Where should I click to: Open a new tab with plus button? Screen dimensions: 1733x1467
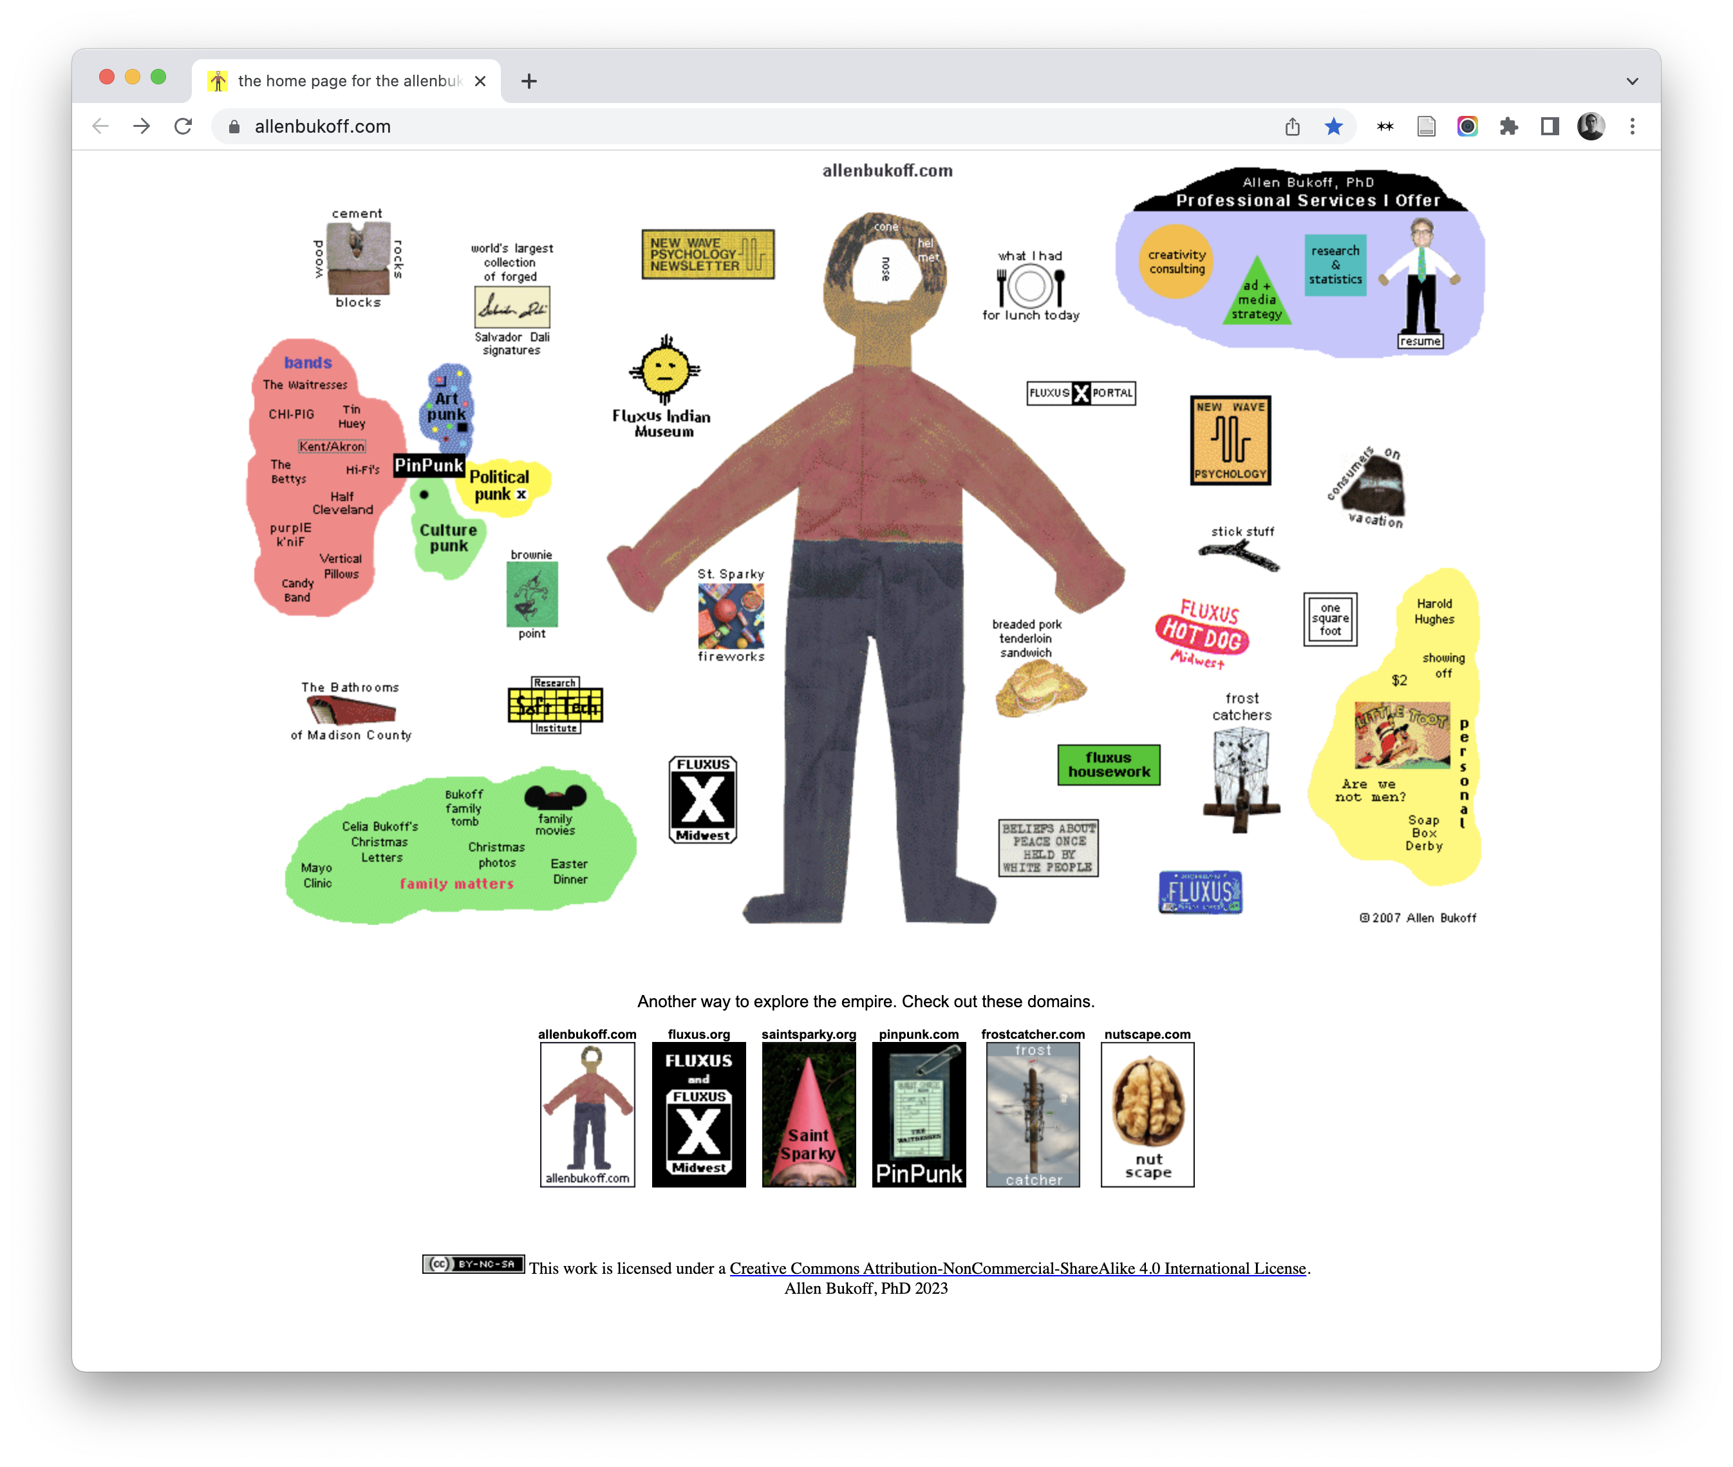(x=529, y=82)
